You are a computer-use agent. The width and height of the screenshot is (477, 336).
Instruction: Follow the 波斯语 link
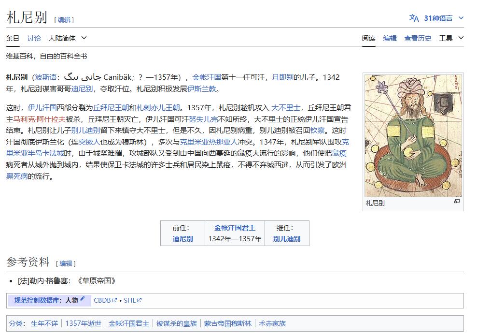pos(46,77)
